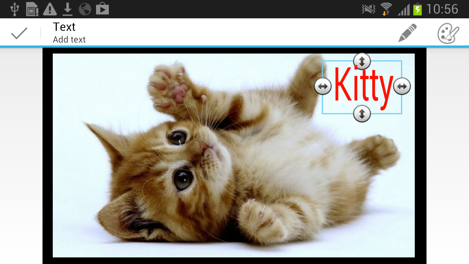The height and width of the screenshot is (264, 469).
Task: Tap the USB connection status icon
Action: click(x=15, y=9)
